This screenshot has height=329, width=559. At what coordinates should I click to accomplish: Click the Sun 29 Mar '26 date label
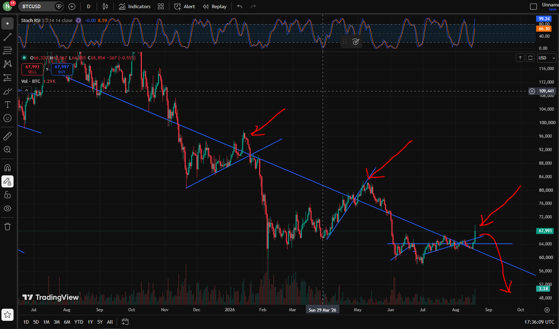pyautogui.click(x=322, y=310)
